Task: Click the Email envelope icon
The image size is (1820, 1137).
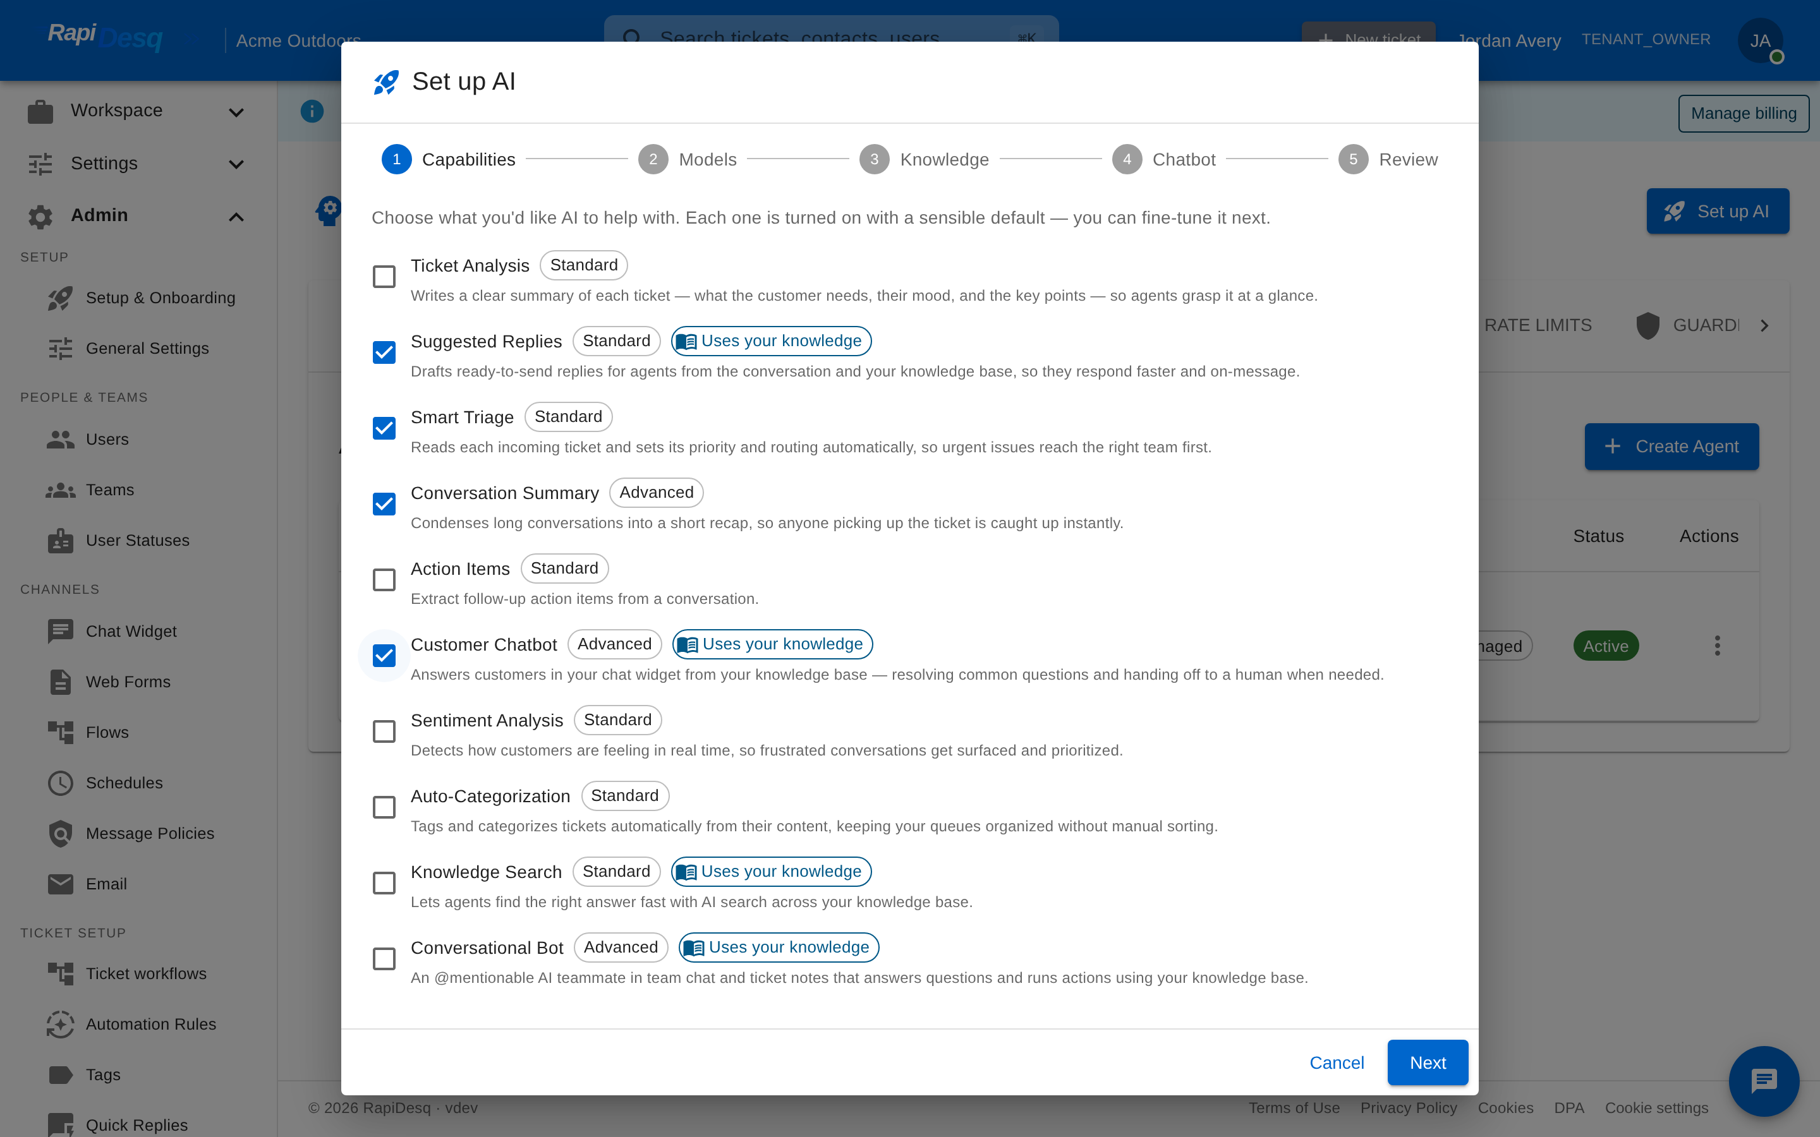Action: (x=60, y=884)
